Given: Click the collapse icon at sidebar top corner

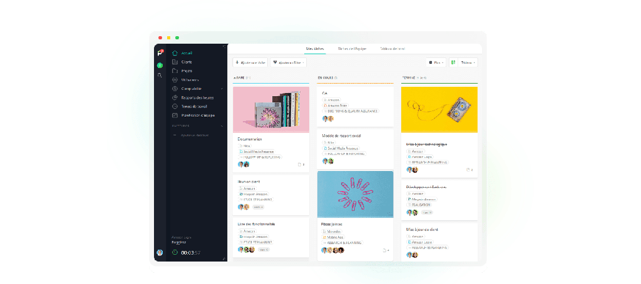Looking at the screenshot, I should tap(223, 47).
